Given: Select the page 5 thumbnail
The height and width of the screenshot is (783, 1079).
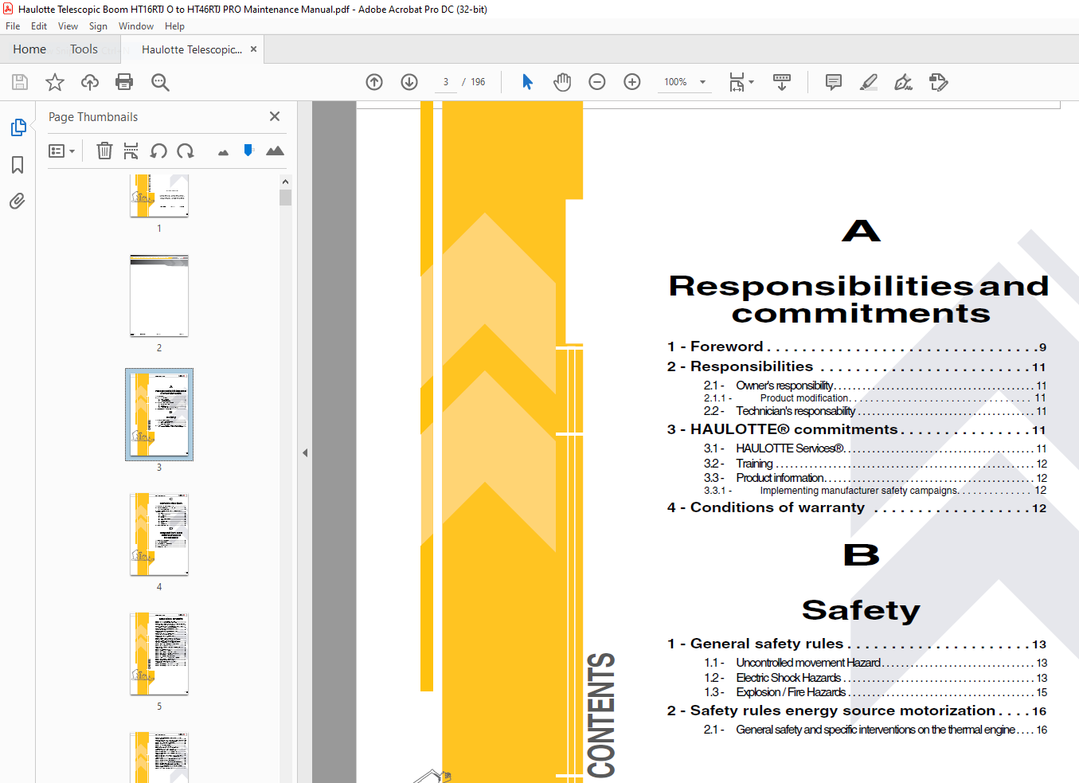Looking at the screenshot, I should click(159, 654).
